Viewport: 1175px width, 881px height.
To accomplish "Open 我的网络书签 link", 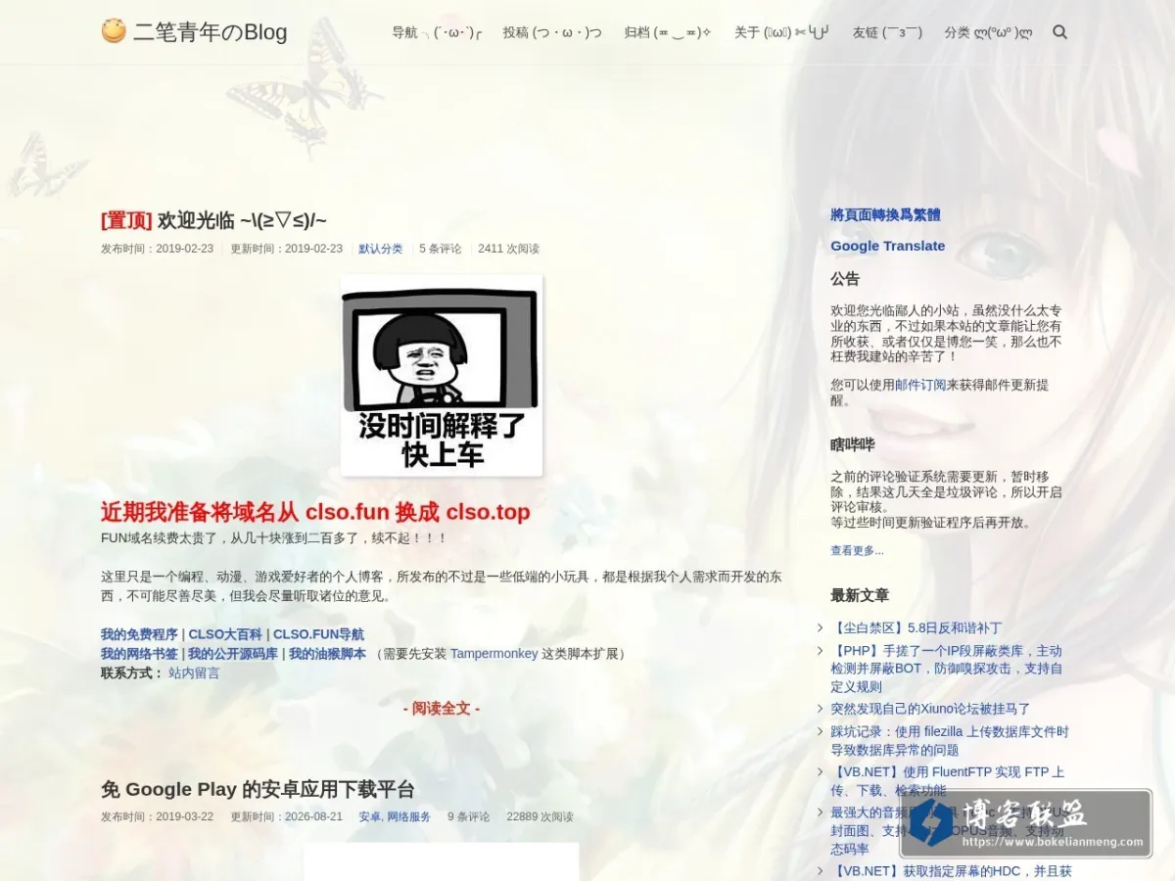I will point(139,653).
